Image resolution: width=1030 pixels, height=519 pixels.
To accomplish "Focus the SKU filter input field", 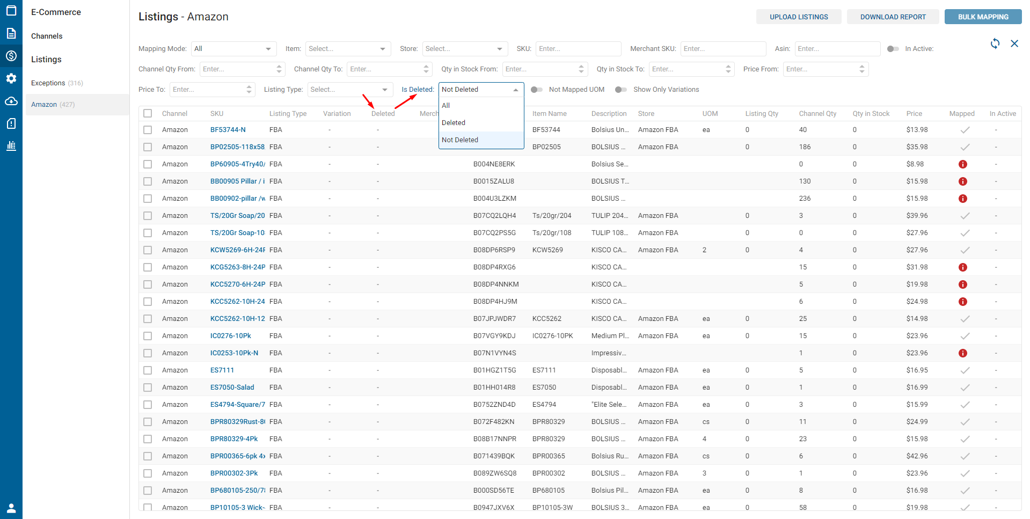I will point(578,49).
